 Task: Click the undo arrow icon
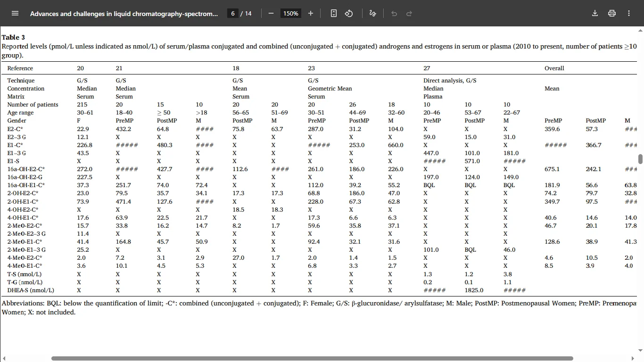pyautogui.click(x=394, y=13)
